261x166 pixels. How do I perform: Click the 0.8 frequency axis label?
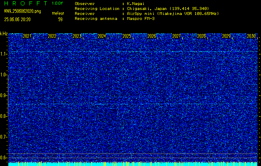point(3,116)
